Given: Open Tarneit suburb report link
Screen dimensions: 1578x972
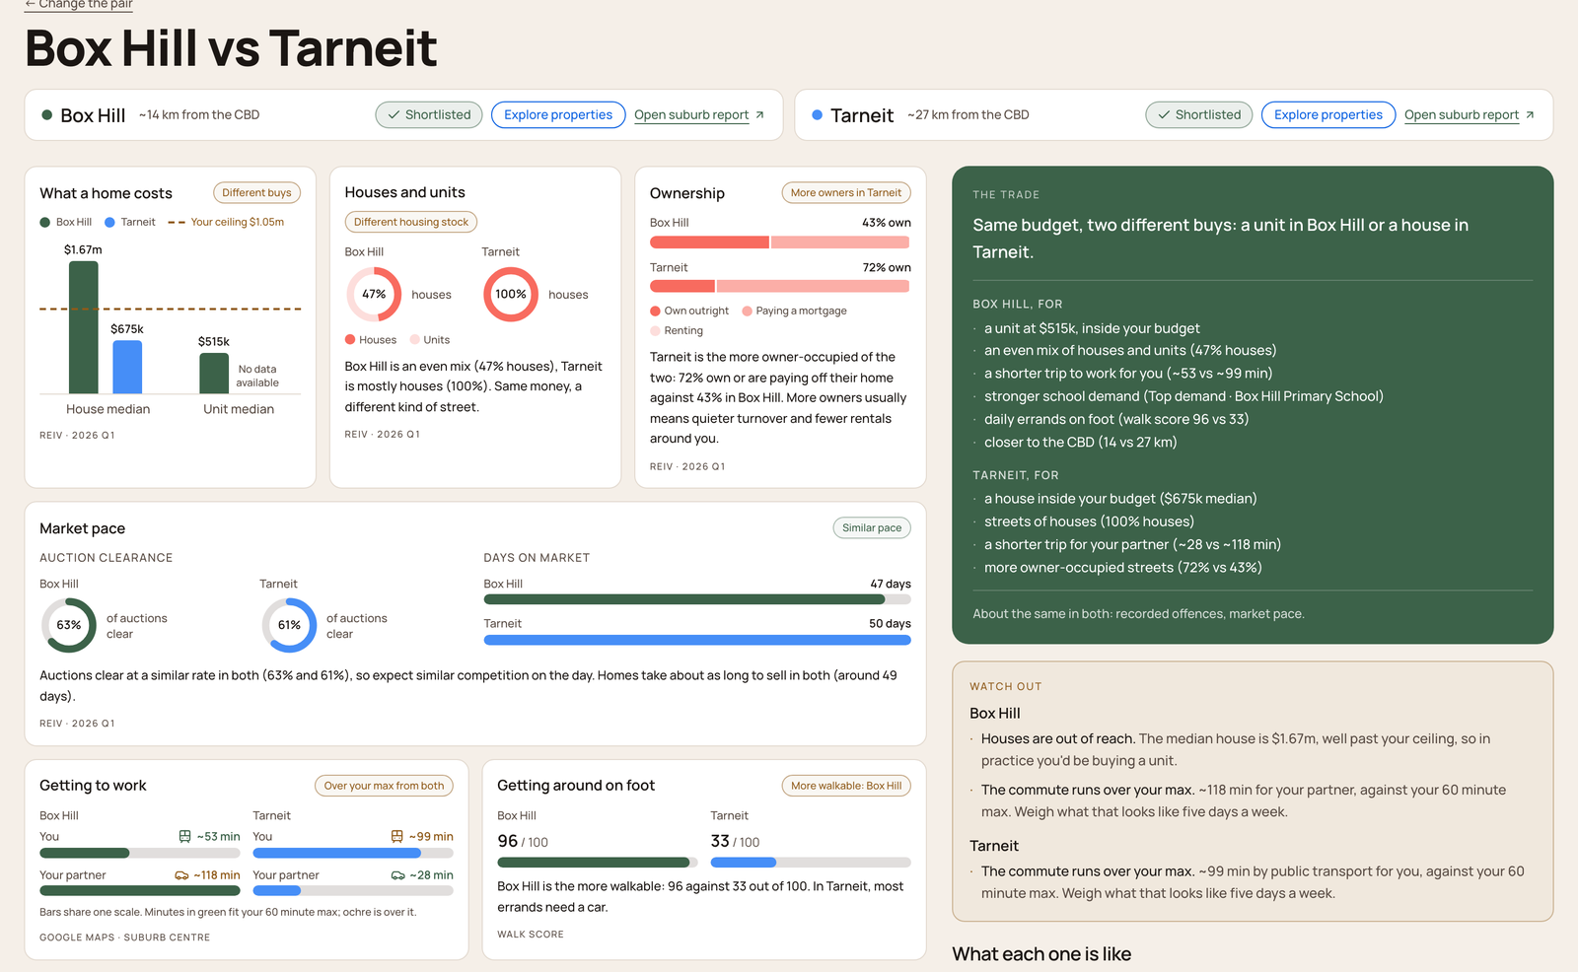Looking at the screenshot, I should coord(1462,115).
